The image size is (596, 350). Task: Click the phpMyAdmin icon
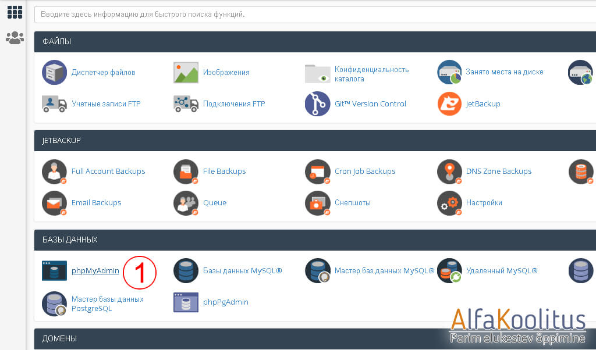(54, 271)
